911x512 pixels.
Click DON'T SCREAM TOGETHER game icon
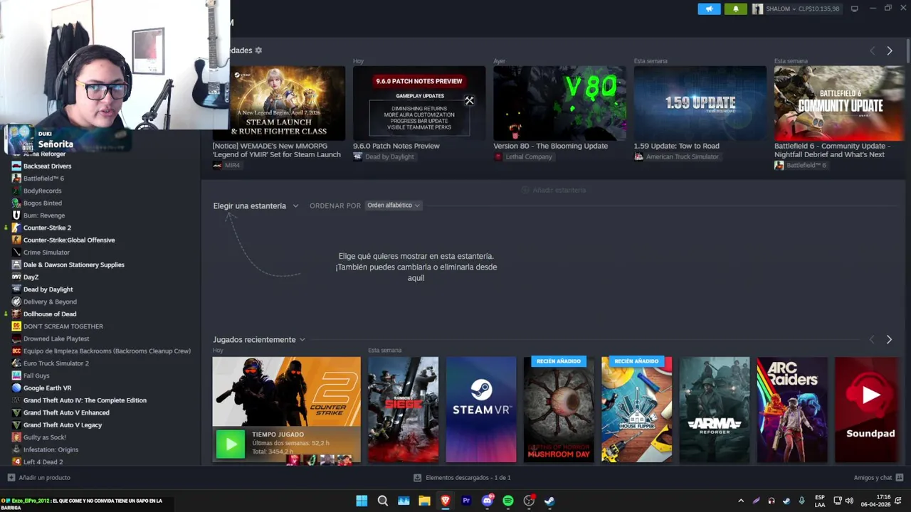pos(16,326)
